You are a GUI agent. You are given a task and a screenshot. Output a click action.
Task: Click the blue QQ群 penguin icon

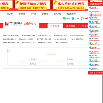pyautogui.click(x=73, y=19)
